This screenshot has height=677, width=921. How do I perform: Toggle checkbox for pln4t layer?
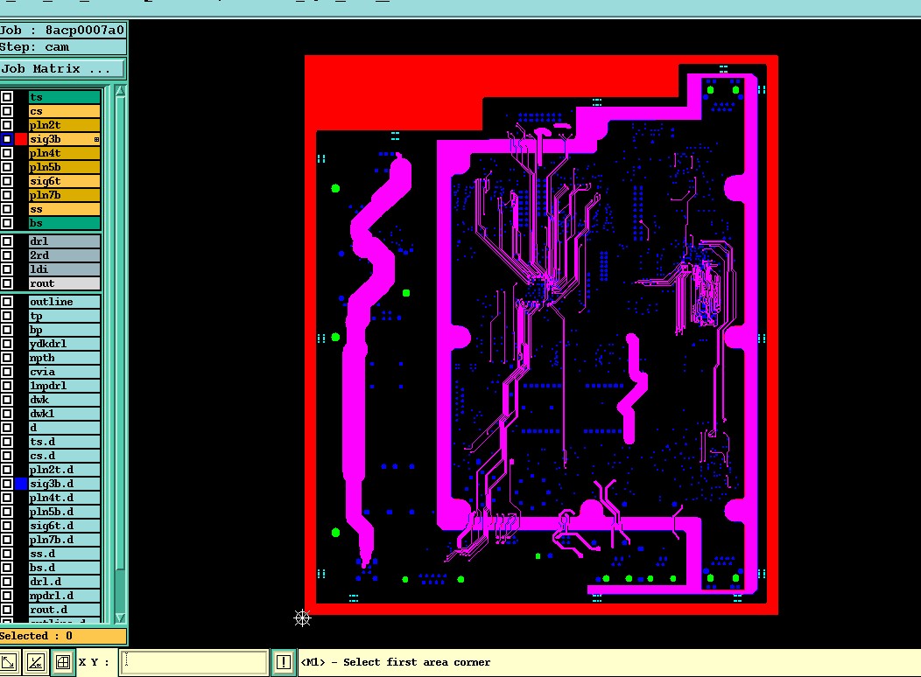tap(6, 153)
